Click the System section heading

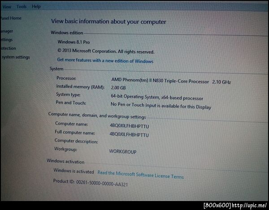(x=56, y=69)
